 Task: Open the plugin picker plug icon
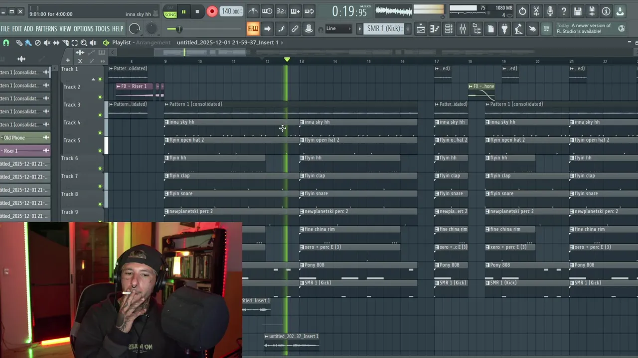pyautogui.click(x=504, y=29)
